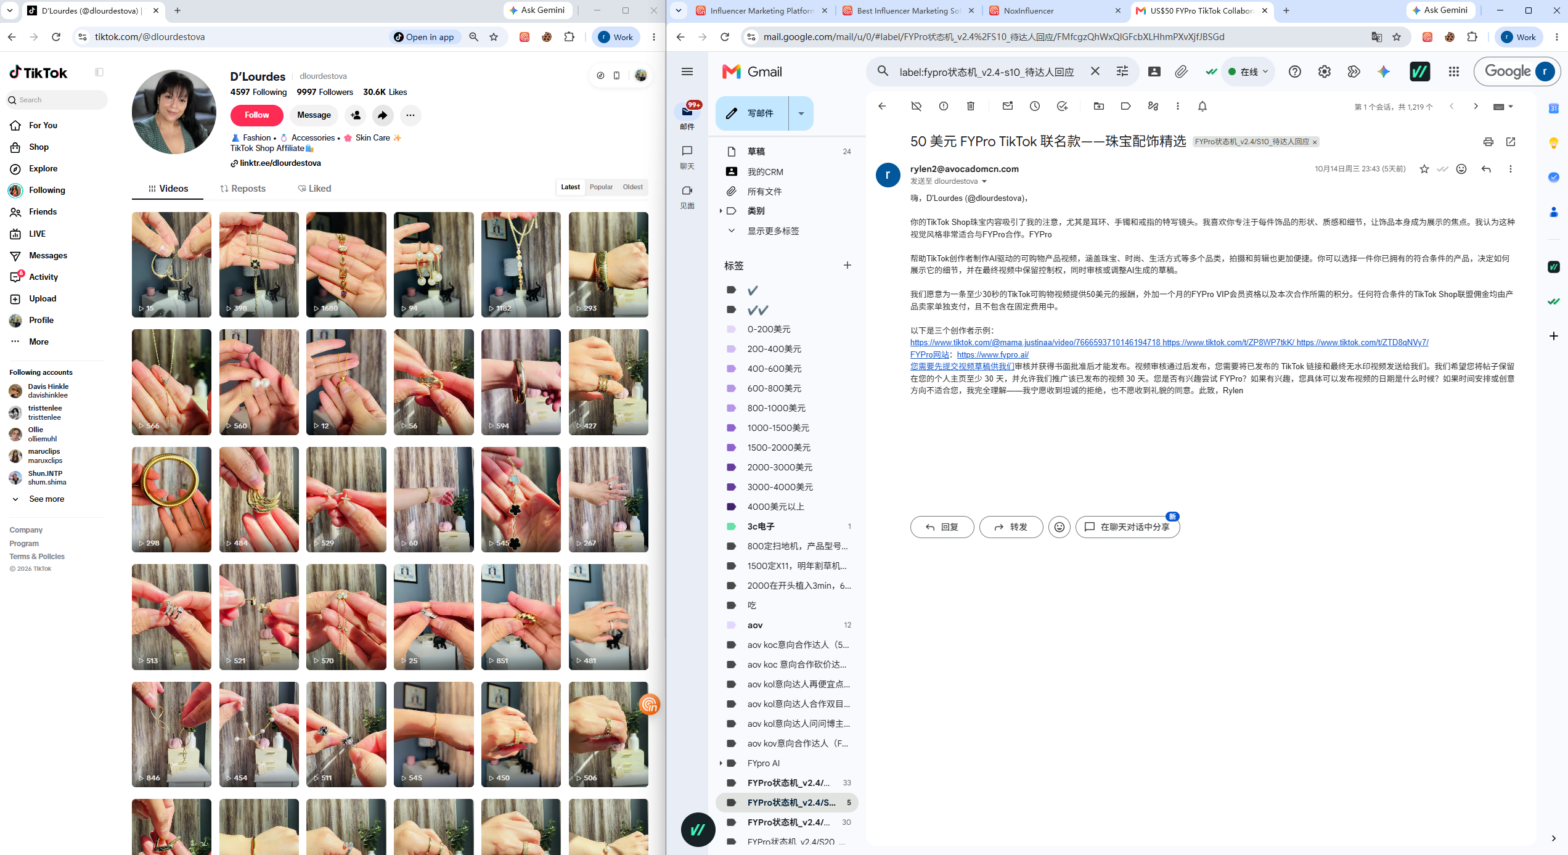Expand FYpro AI label tree
This screenshot has width=1568, height=855.
[721, 763]
